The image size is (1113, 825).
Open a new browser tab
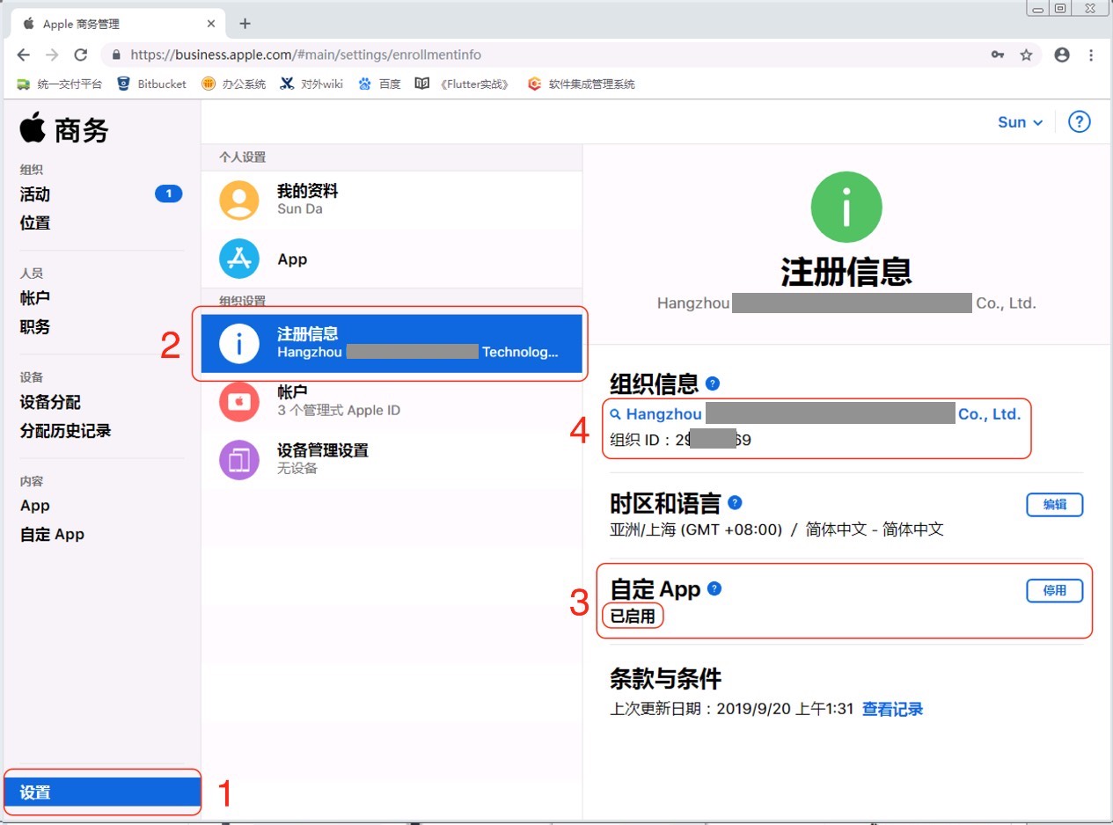click(245, 24)
